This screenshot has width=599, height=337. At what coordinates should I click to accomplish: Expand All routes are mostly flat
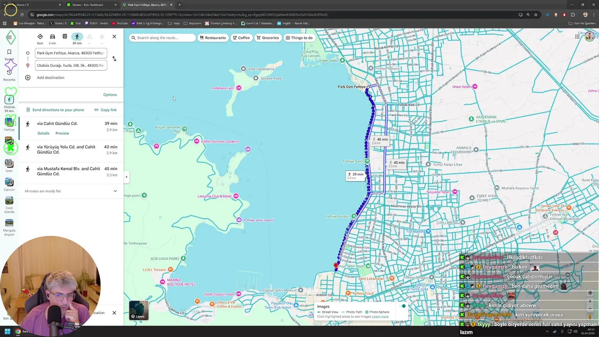pyautogui.click(x=71, y=191)
